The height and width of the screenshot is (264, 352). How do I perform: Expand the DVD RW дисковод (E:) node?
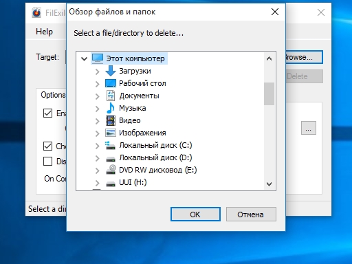click(x=98, y=170)
